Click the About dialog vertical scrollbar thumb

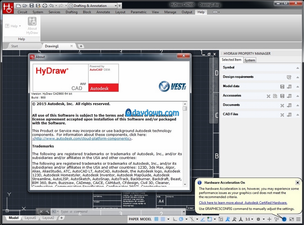click(185, 109)
